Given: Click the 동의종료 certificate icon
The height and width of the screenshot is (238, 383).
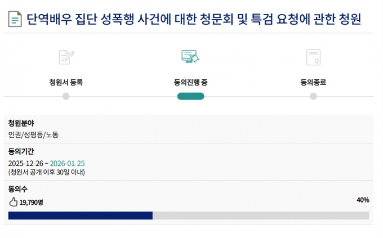Looking at the screenshot, I should coord(313,57).
